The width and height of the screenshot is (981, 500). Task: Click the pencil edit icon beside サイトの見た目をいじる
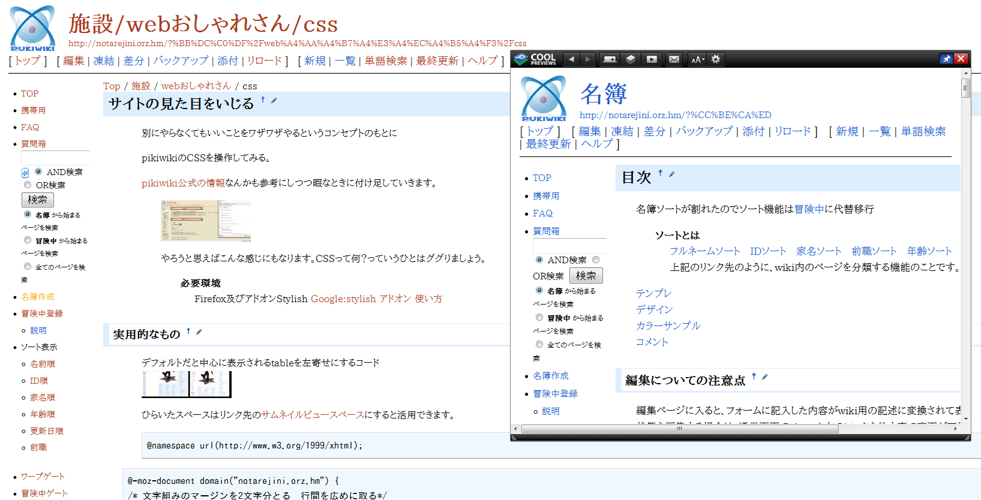[274, 101]
